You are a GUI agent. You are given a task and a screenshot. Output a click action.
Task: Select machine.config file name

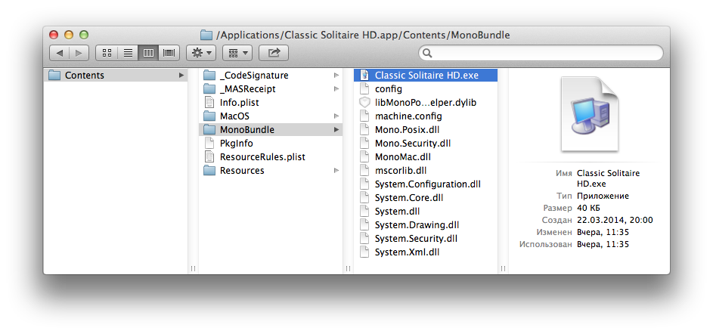[x=408, y=116]
